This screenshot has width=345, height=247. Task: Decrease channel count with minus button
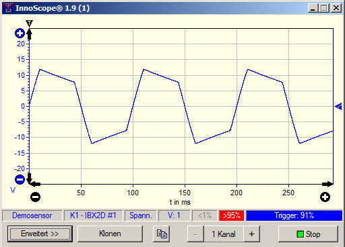click(x=195, y=234)
